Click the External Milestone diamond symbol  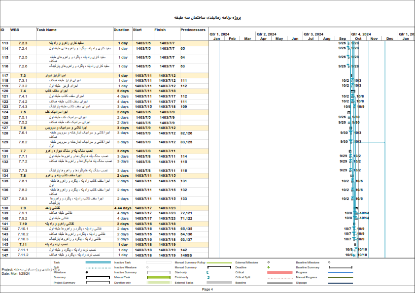tap(268, 262)
